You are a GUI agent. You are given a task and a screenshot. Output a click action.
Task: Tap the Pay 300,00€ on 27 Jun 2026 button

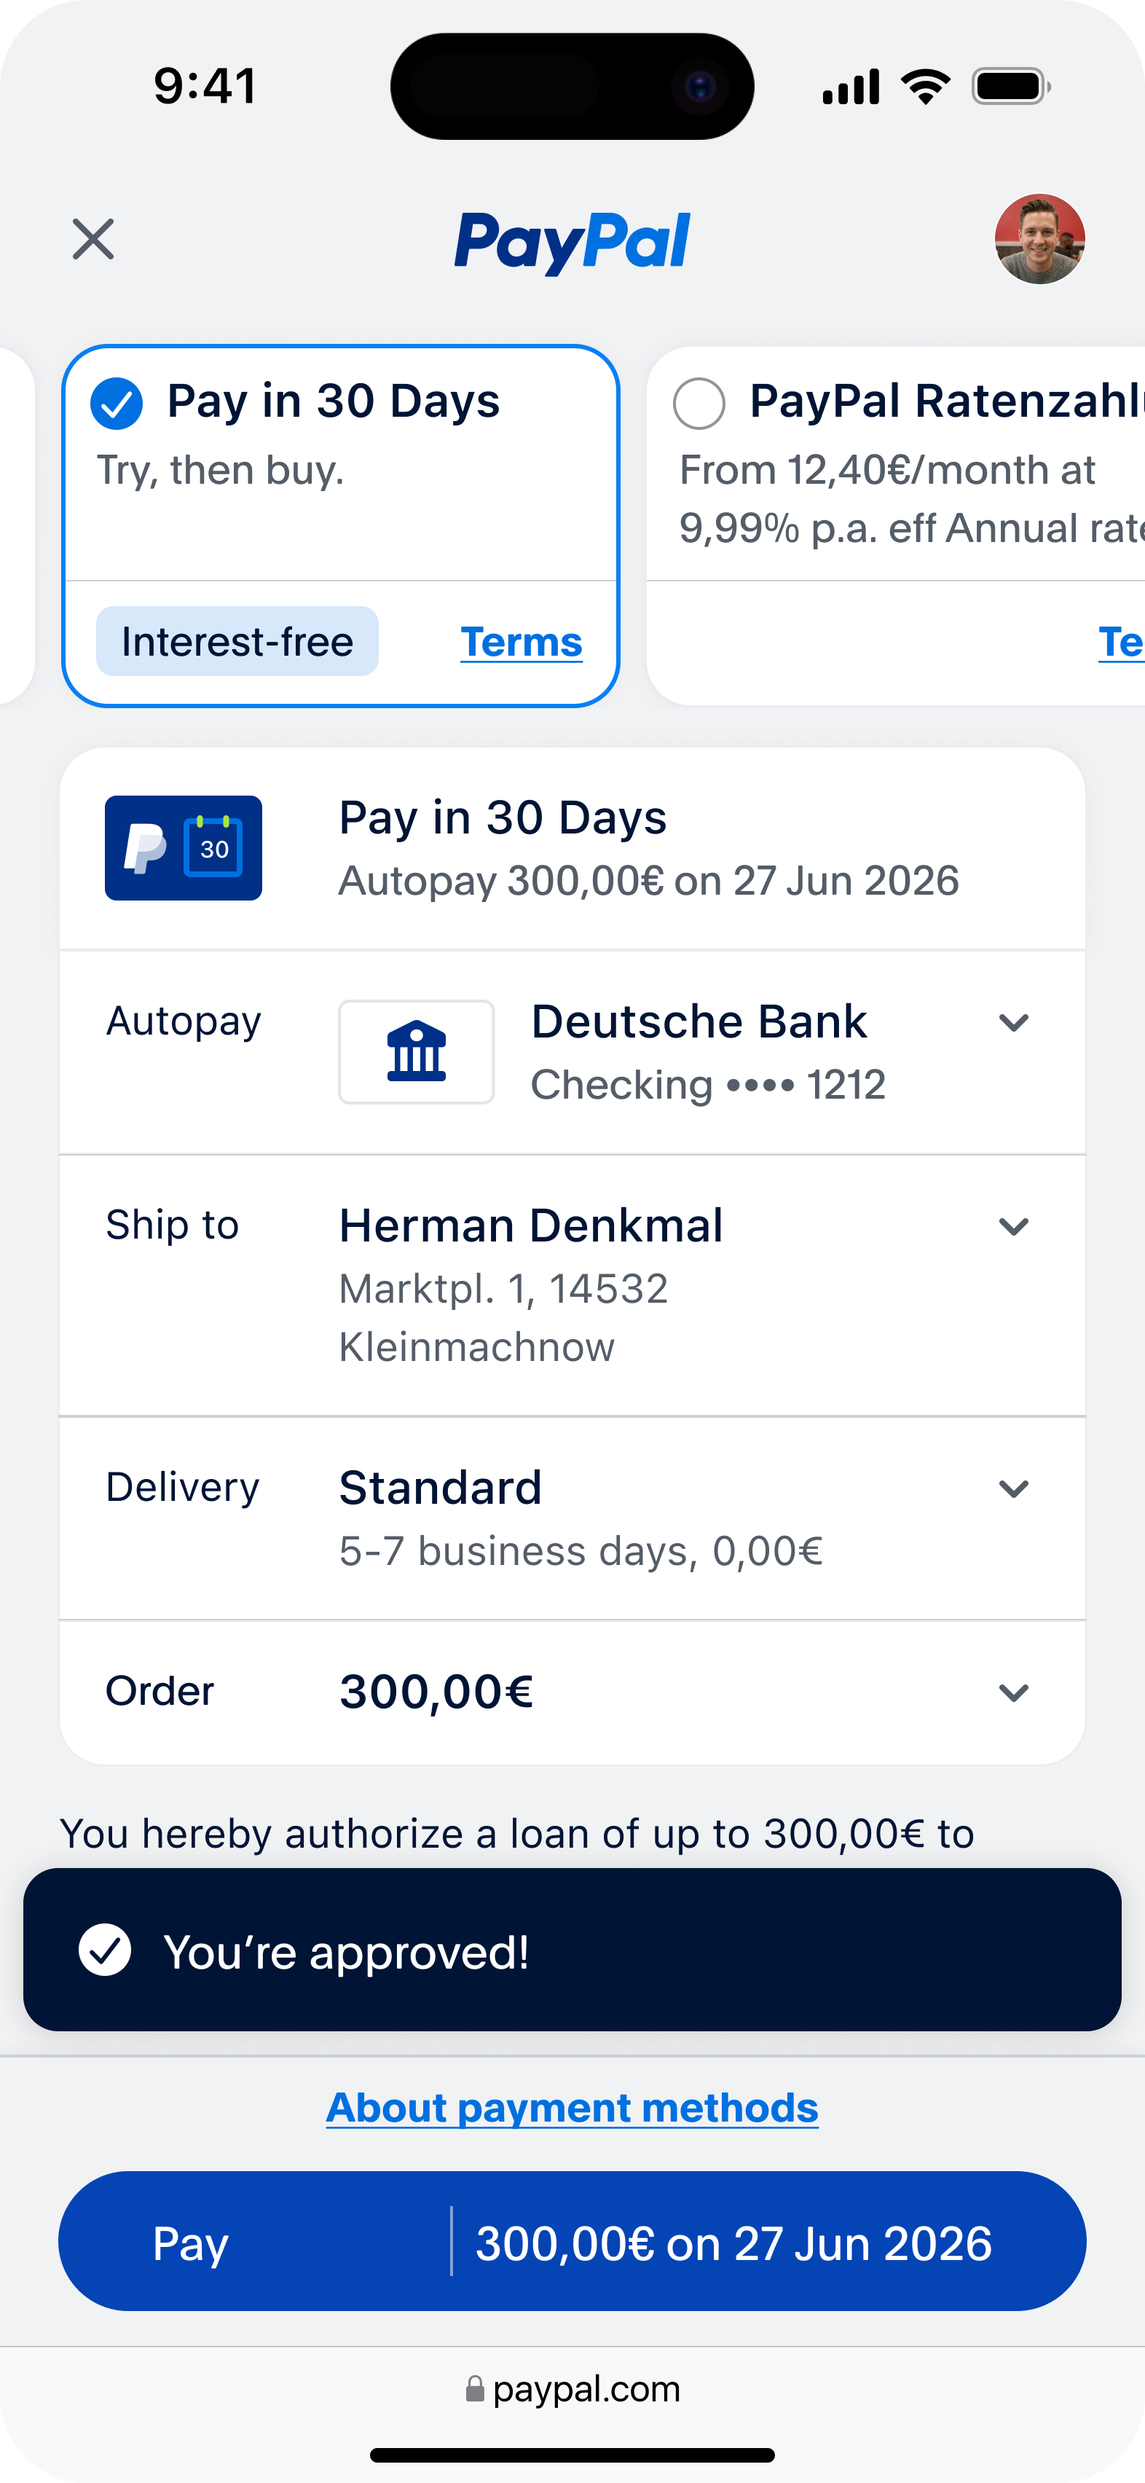tap(572, 2241)
